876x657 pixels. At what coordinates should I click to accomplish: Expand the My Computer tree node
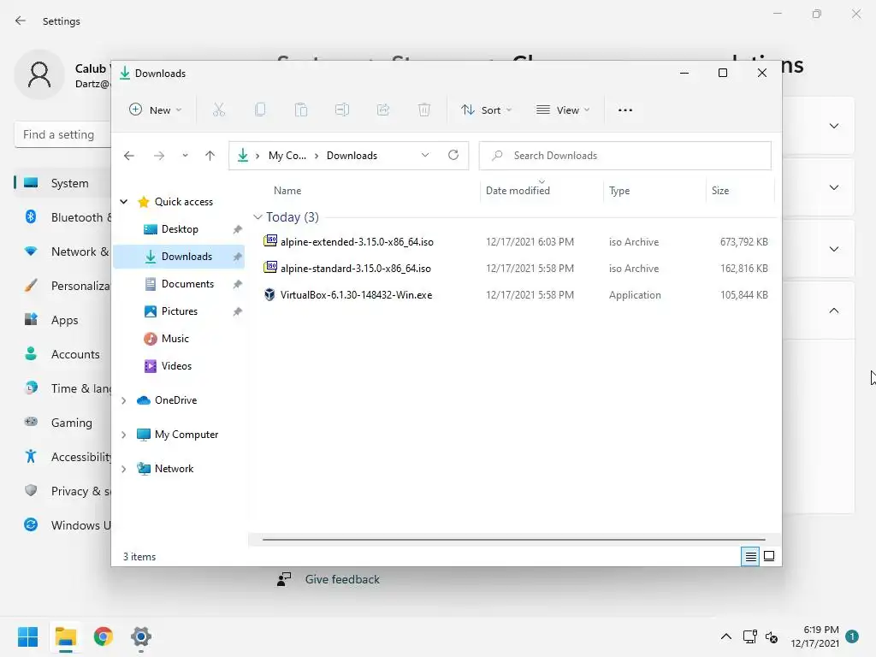point(124,434)
